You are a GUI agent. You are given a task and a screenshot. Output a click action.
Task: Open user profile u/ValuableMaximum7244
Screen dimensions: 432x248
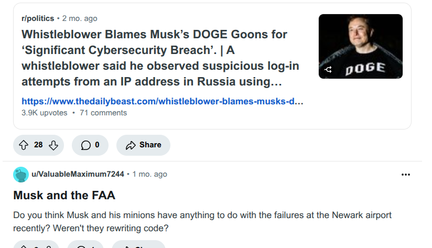(78, 174)
